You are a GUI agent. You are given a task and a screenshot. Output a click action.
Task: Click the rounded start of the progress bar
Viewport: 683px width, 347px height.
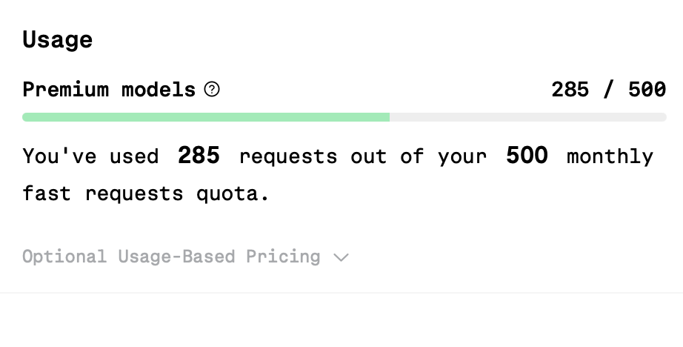click(26, 117)
